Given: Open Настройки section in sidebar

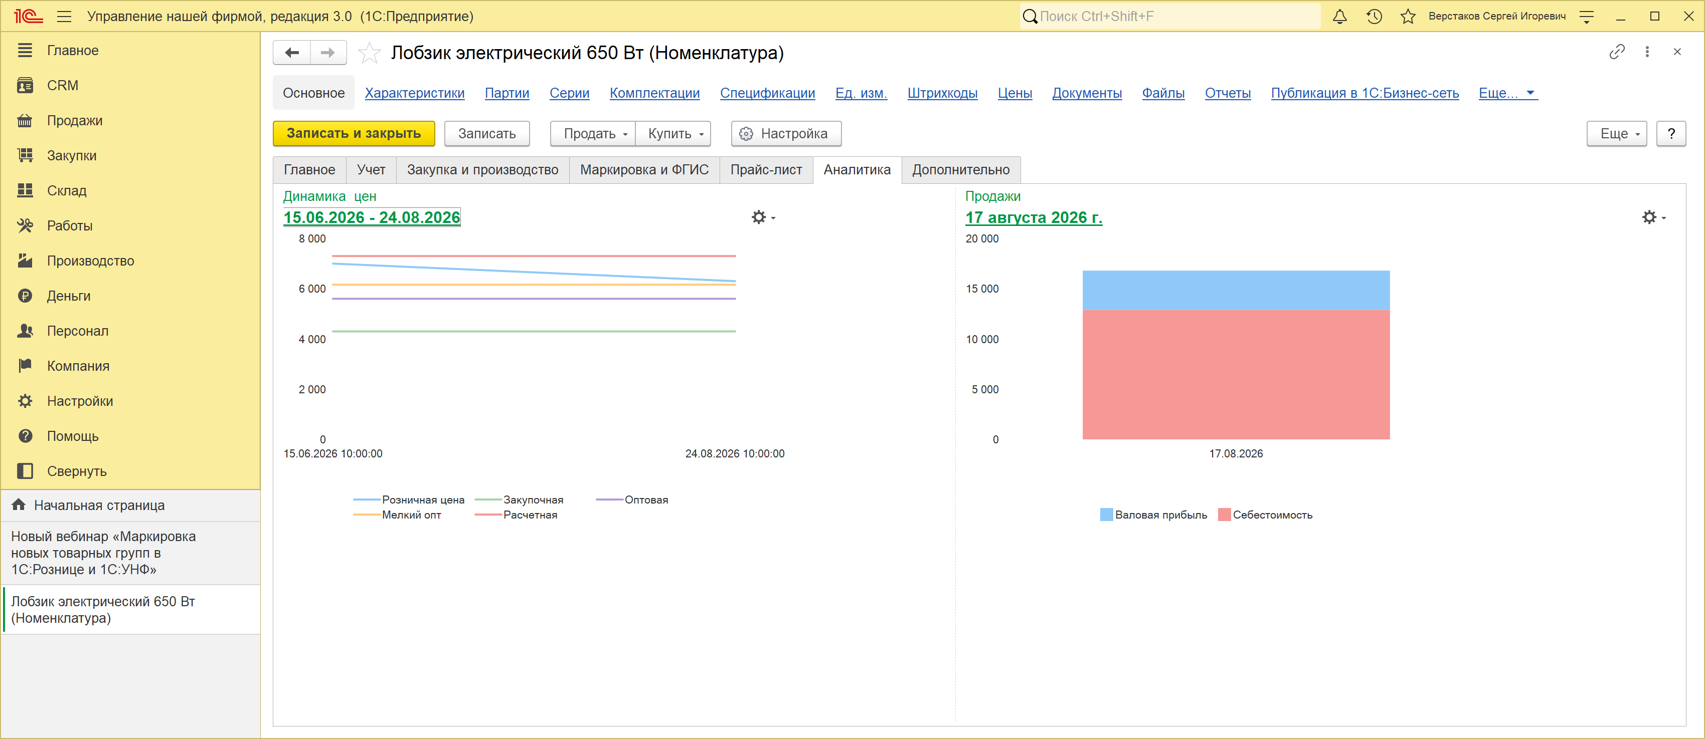Looking at the screenshot, I should tap(130, 401).
